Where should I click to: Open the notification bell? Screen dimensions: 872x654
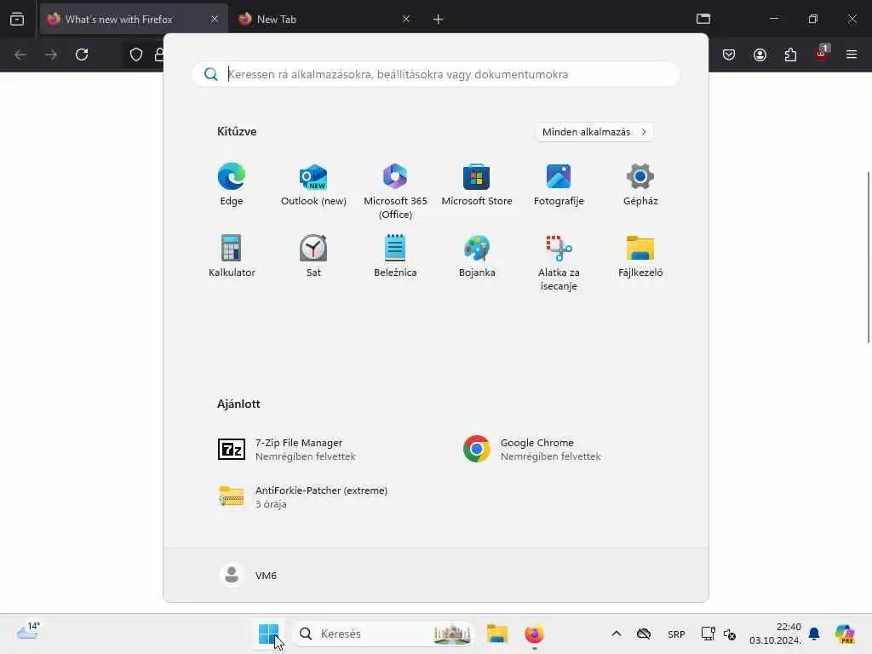coord(814,634)
